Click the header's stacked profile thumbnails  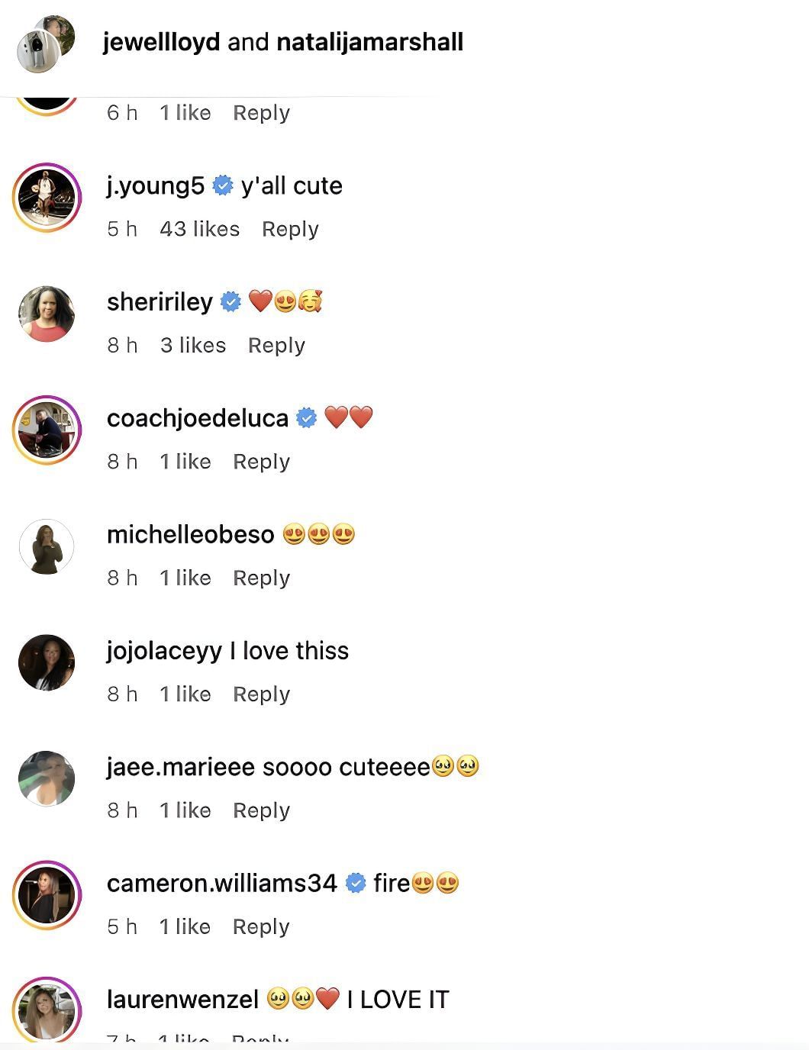point(47,45)
